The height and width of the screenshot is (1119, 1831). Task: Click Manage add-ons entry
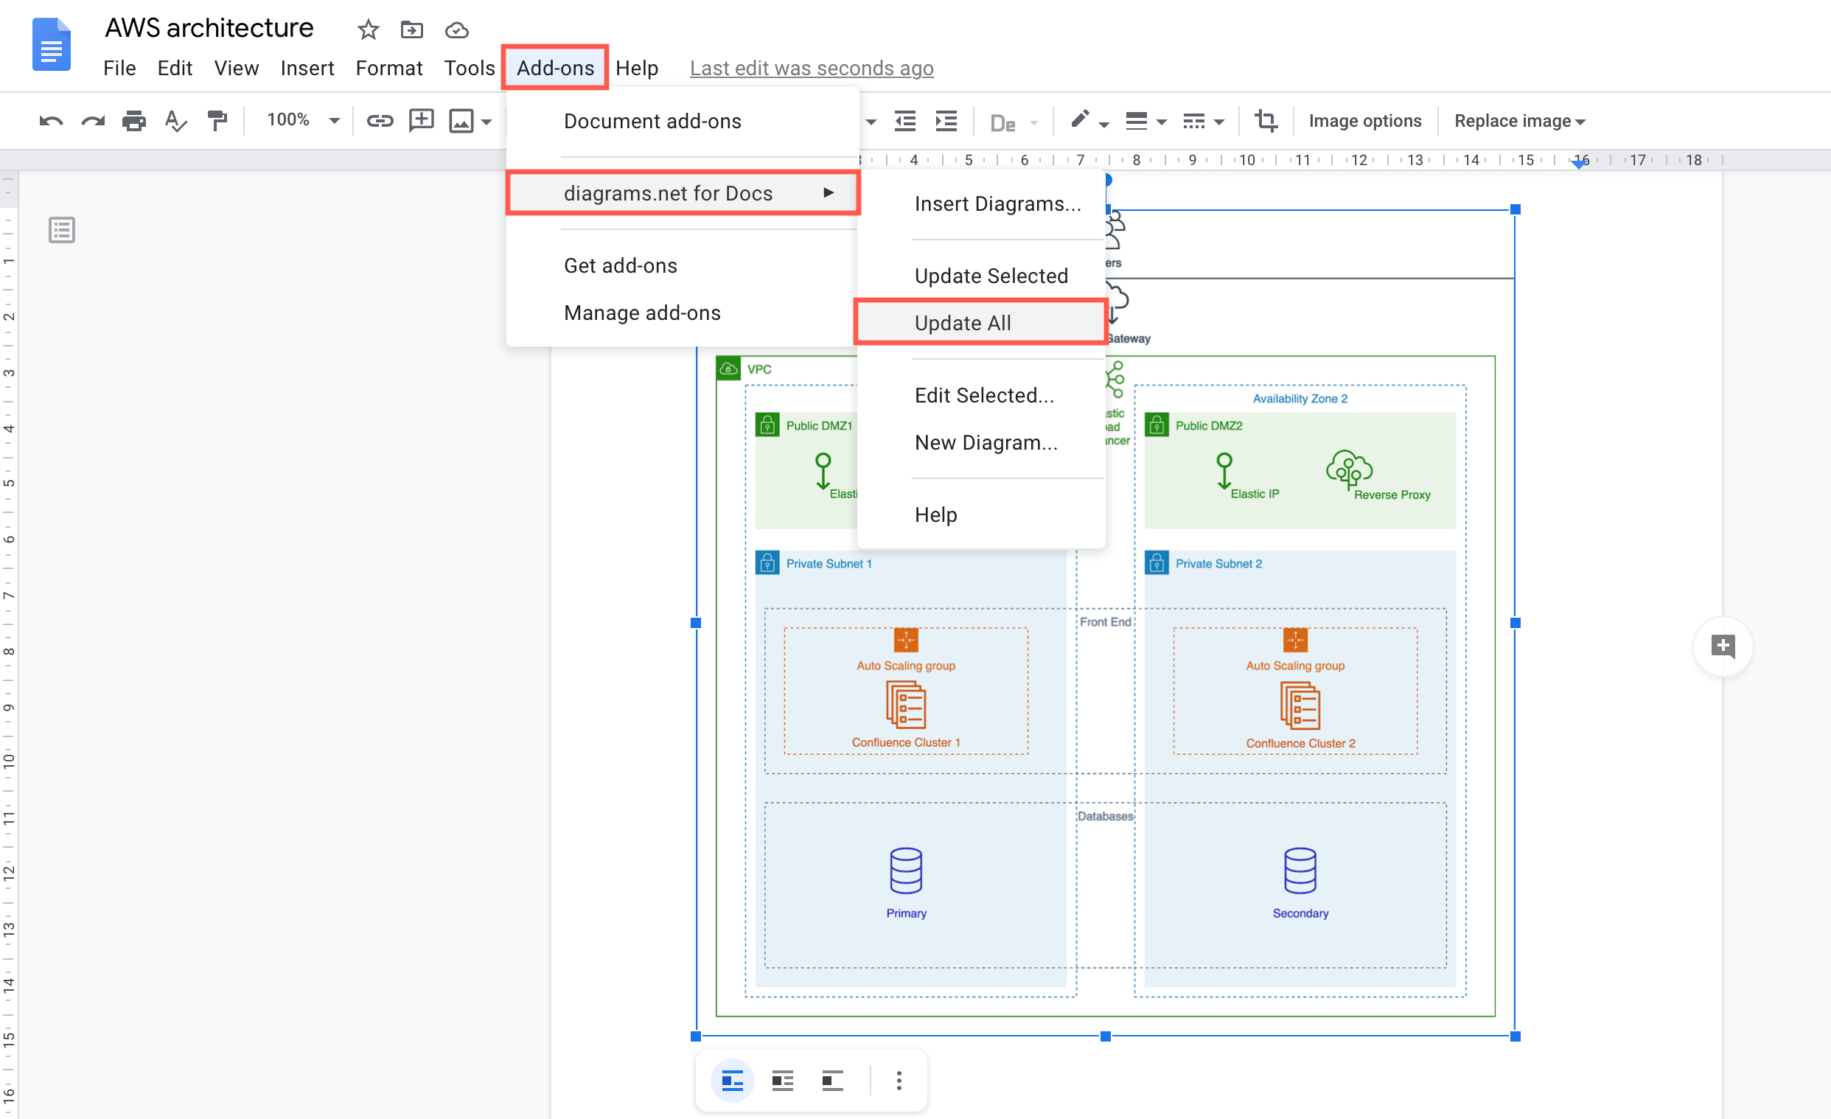click(x=642, y=313)
